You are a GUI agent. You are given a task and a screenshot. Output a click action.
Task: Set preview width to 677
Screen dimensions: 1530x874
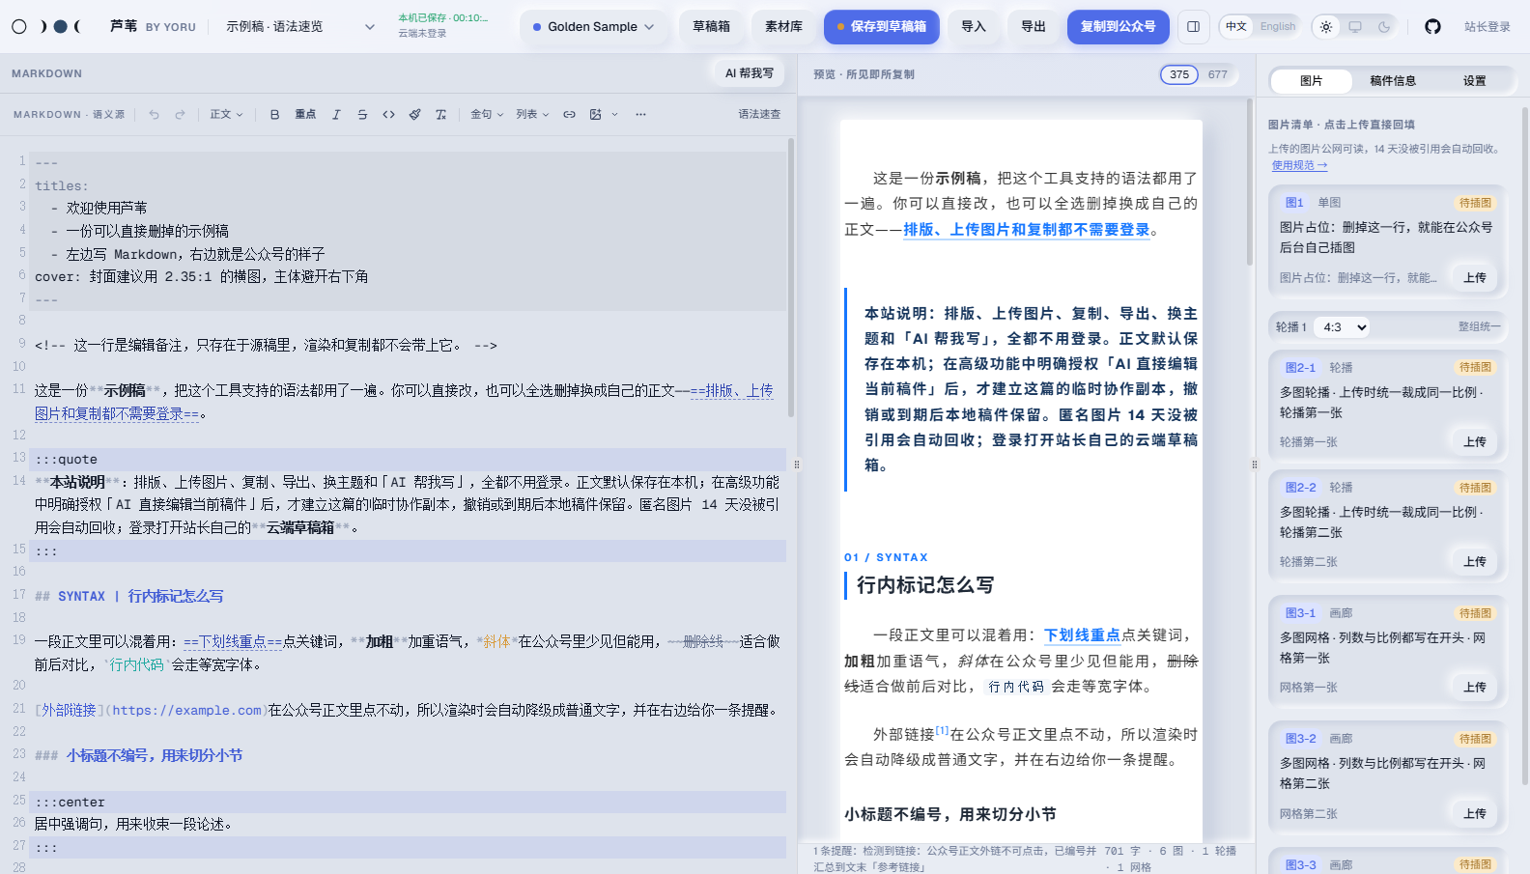(1217, 74)
